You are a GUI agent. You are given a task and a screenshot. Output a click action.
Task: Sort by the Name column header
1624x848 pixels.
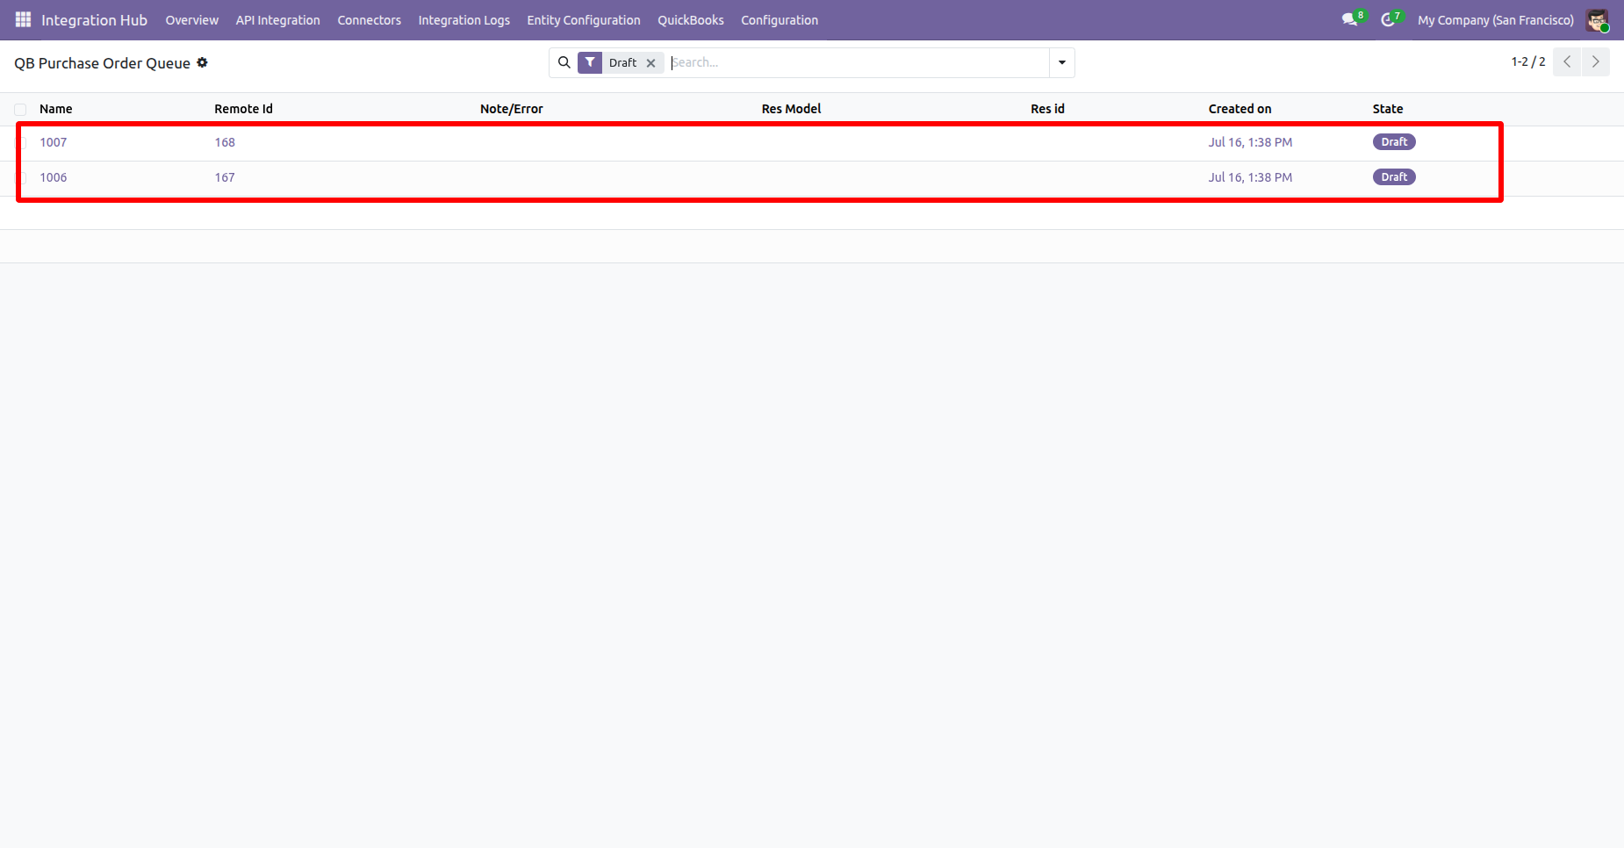(x=56, y=109)
